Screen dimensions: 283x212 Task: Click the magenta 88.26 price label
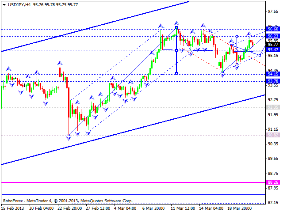273,182
